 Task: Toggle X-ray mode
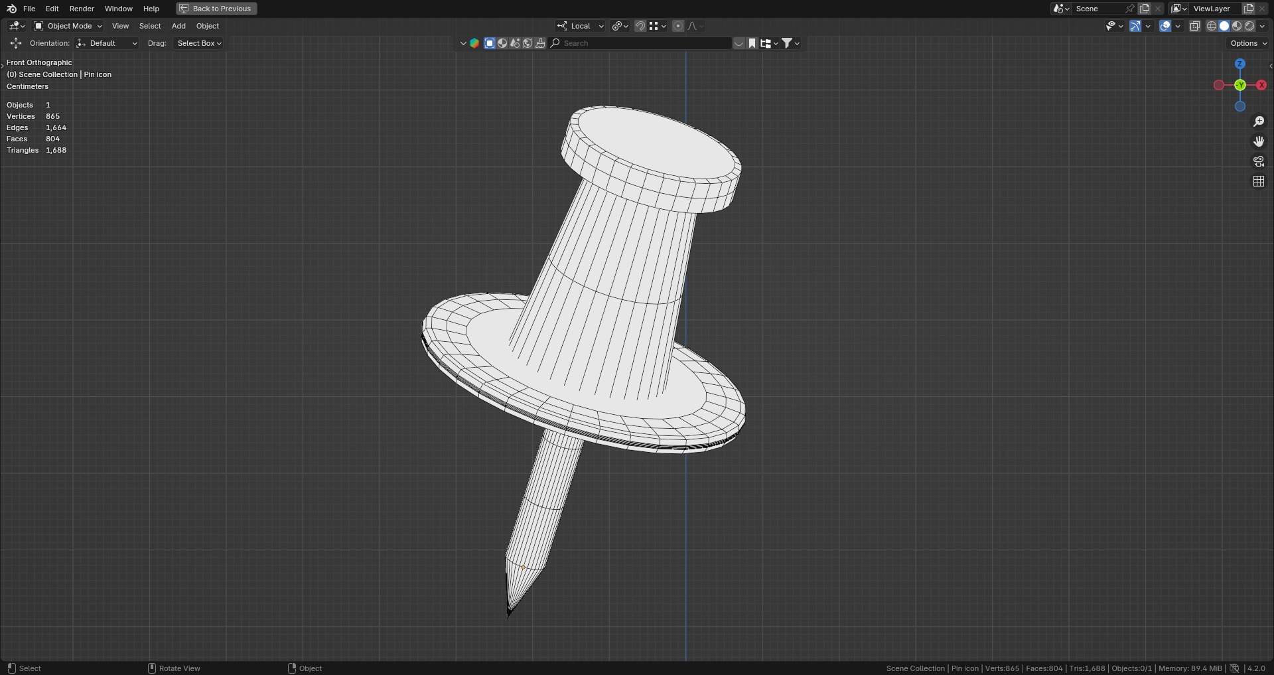1195,26
